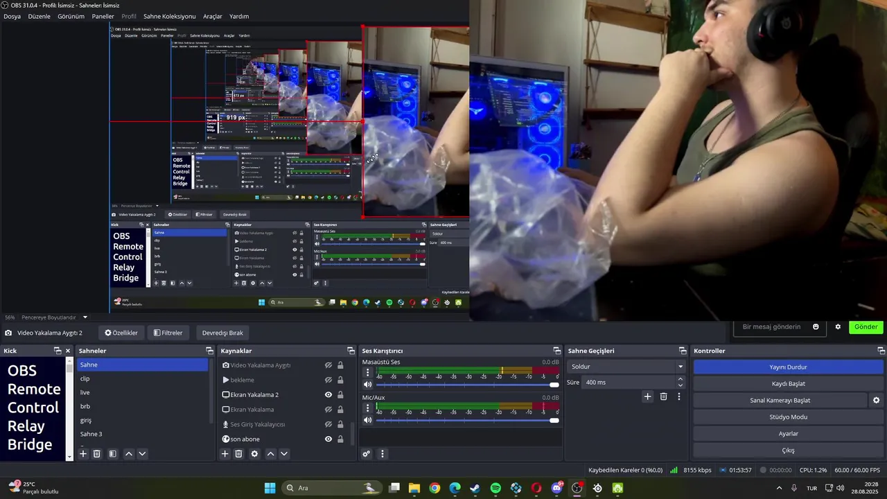Open Mic/Aux options three-dot menu
Image resolution: width=887 pixels, height=499 pixels.
368,408
